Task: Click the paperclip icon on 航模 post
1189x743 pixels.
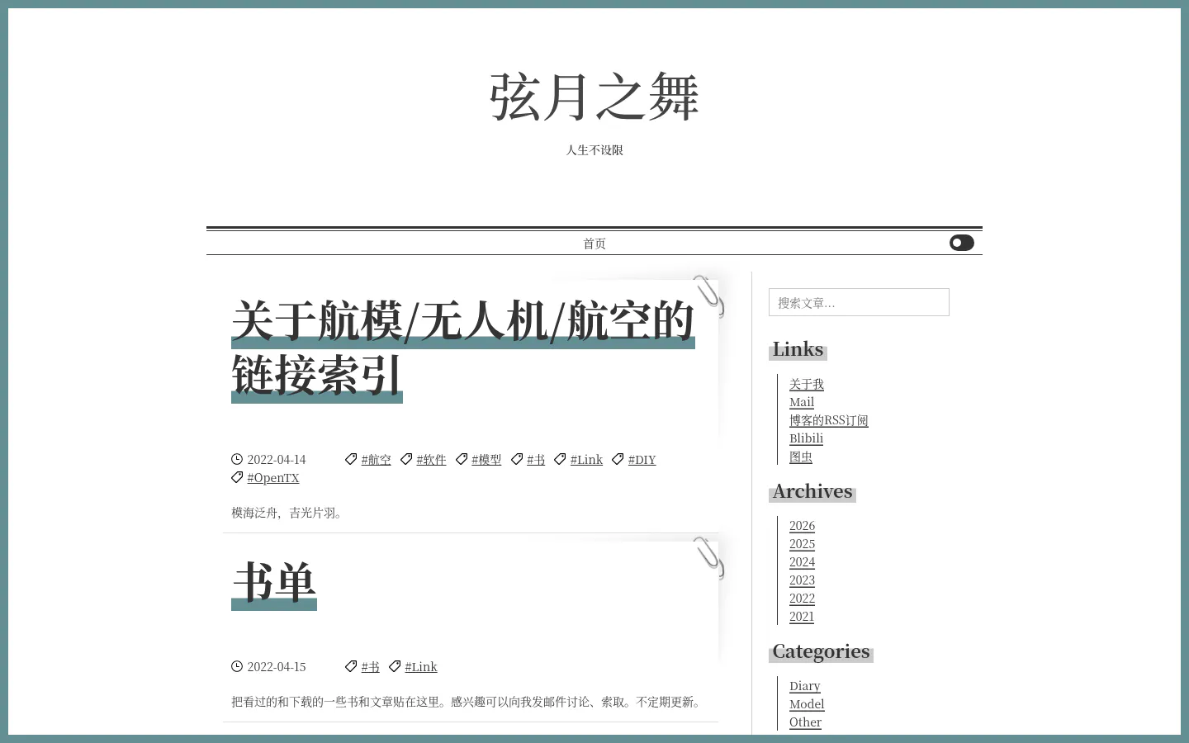Action: click(708, 296)
